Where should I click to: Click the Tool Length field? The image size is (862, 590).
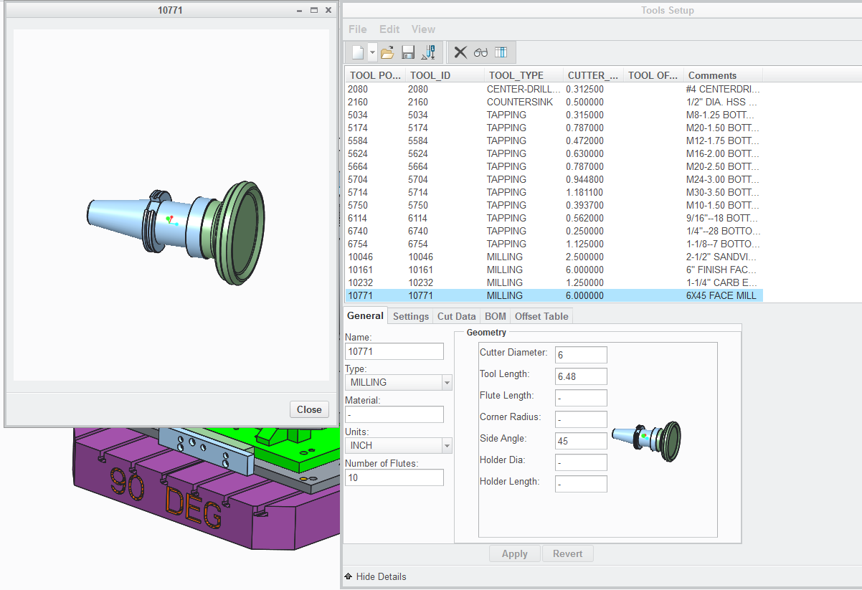[x=581, y=376]
